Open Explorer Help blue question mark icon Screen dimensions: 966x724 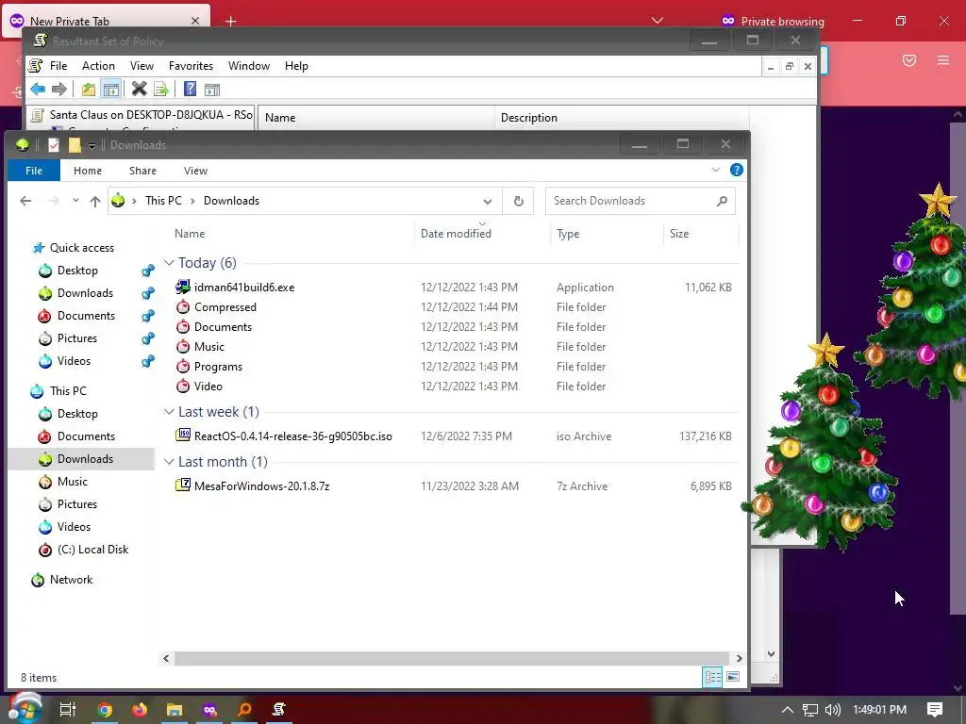click(x=736, y=170)
